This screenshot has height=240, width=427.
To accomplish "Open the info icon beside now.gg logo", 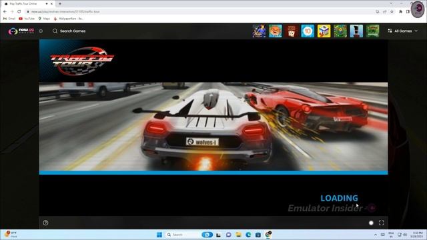I will click(41, 31).
